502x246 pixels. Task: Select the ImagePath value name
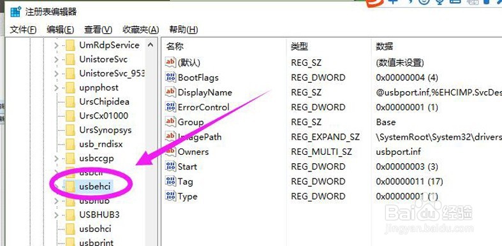pyautogui.click(x=200, y=136)
